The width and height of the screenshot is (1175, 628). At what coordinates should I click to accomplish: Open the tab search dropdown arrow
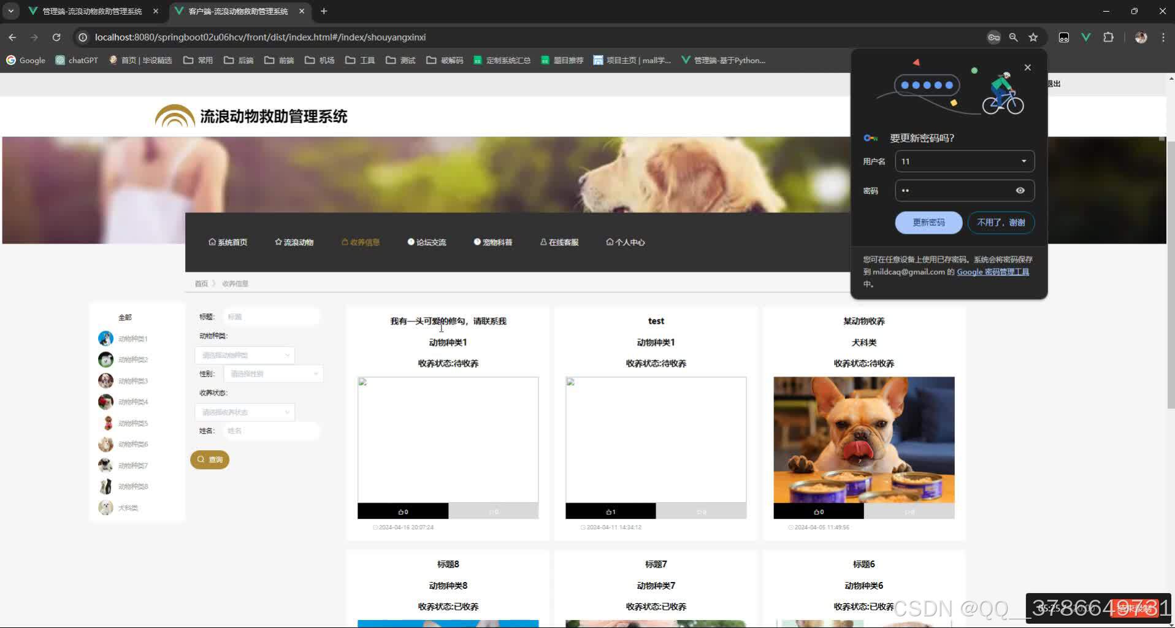11,11
